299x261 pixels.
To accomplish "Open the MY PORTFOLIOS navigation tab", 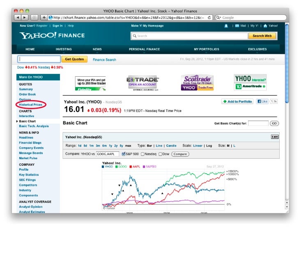I will (x=207, y=49).
